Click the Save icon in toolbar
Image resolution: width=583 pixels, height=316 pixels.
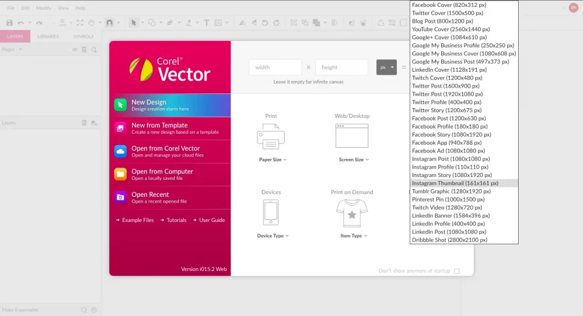[x=9, y=23]
